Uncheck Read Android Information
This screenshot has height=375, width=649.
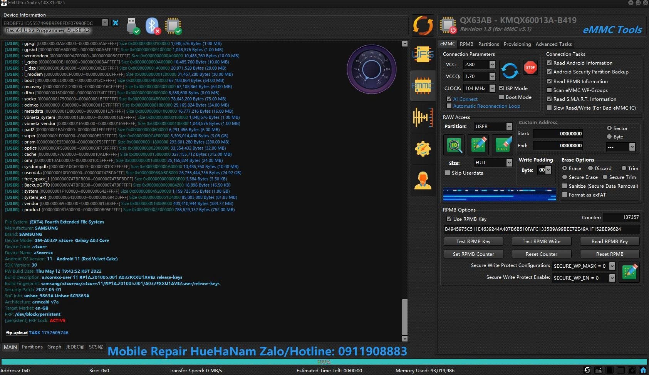[x=549, y=63]
